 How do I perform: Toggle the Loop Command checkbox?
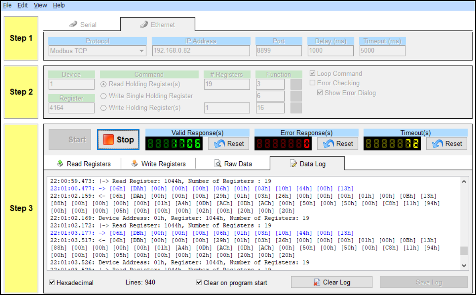(x=313, y=74)
